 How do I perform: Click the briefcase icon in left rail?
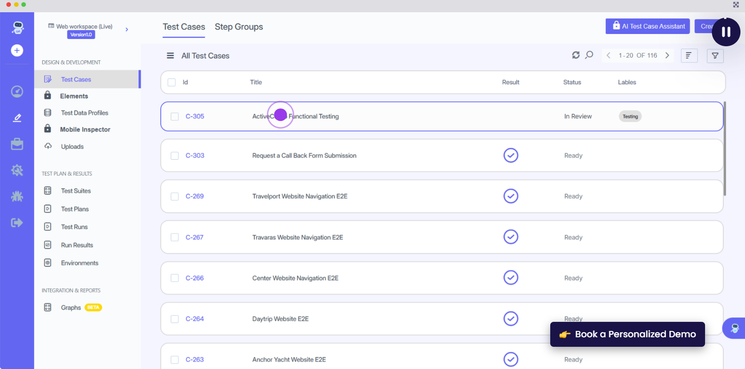coord(17,144)
